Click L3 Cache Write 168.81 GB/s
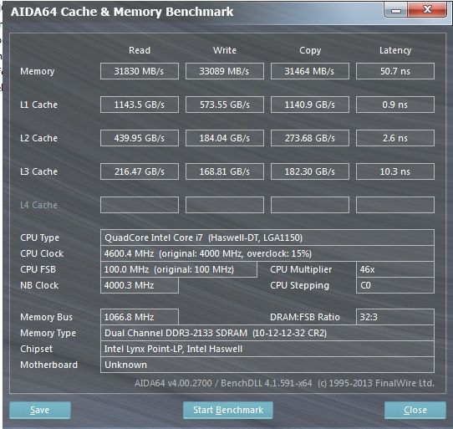 click(x=225, y=171)
